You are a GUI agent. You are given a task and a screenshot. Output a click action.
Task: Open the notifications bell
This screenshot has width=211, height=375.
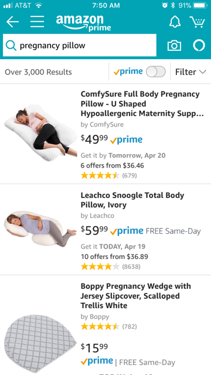[x=175, y=22]
